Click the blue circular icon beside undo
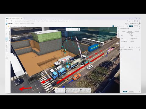Image resolution: width=146 pixels, height=109 pixels. click(113, 26)
